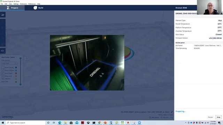Click the taskbar search box
This screenshot has width=223, height=125.
click(x=25, y=123)
